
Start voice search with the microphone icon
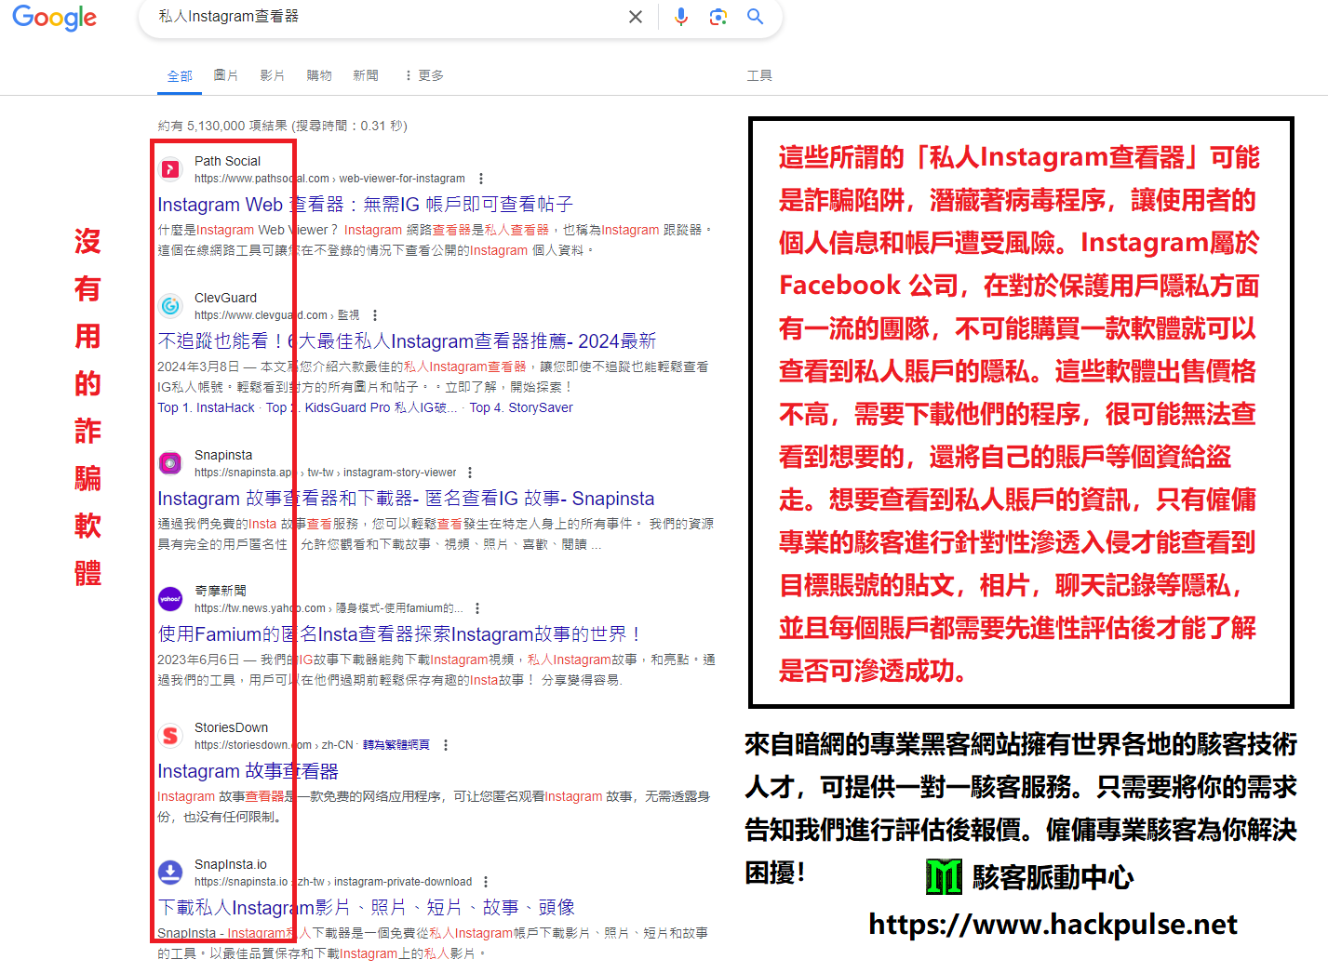point(681,17)
